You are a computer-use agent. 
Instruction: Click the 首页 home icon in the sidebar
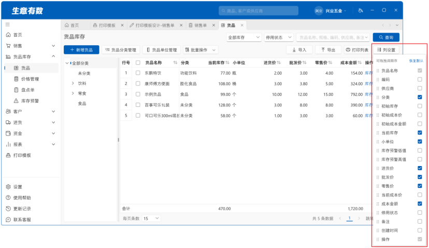(8, 35)
